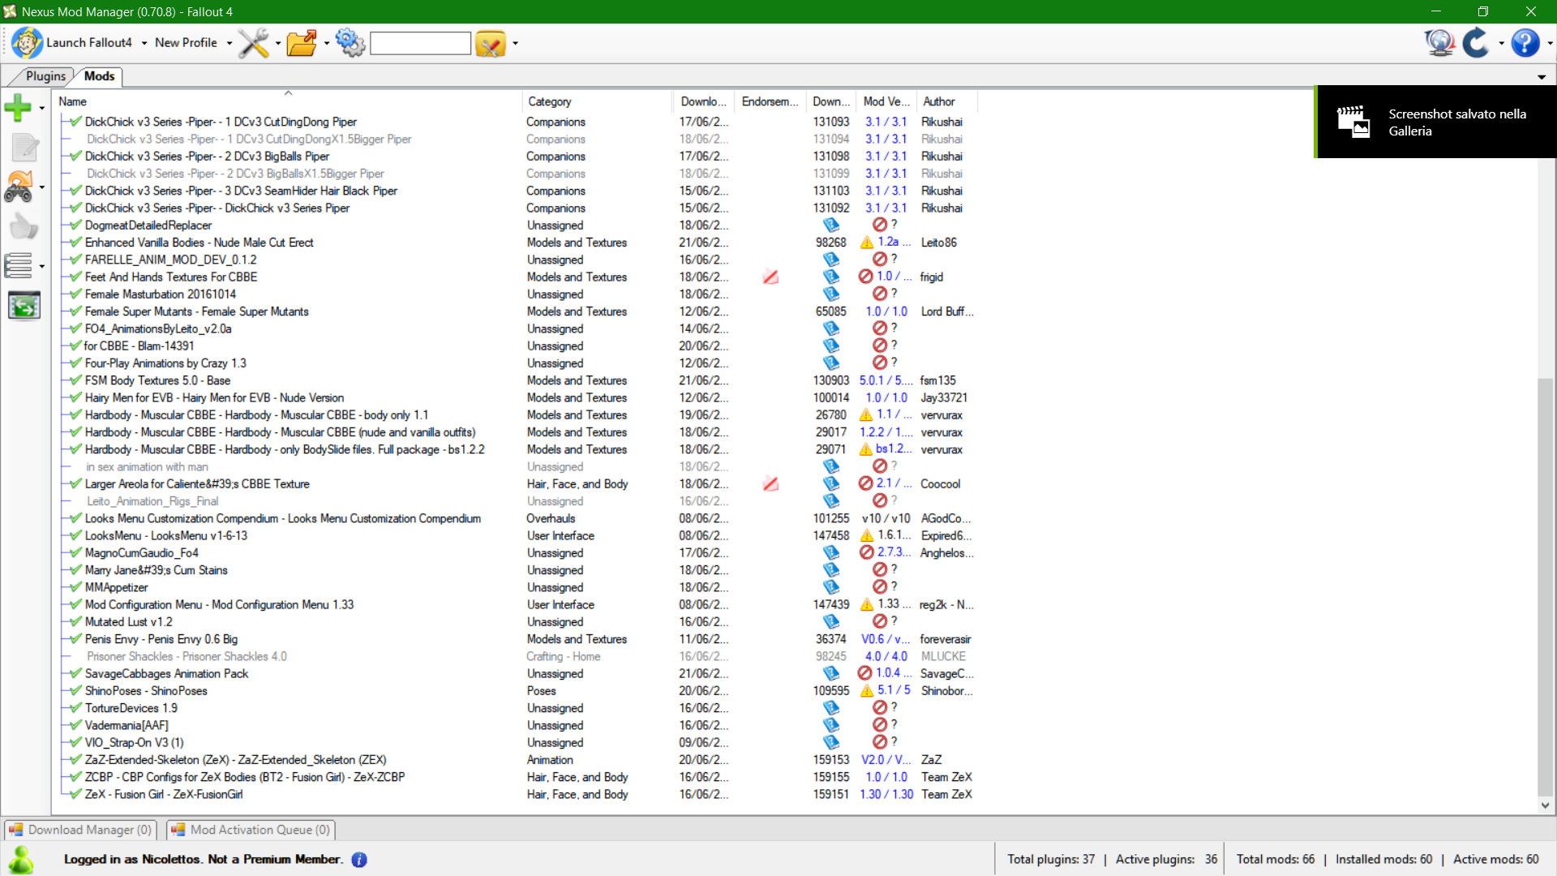Sort mods by the Name column header

pos(288,101)
